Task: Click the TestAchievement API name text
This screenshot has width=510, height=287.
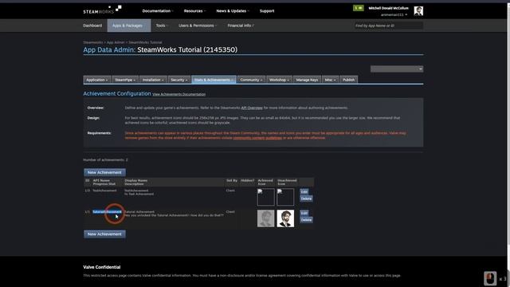Action: [x=104, y=191]
